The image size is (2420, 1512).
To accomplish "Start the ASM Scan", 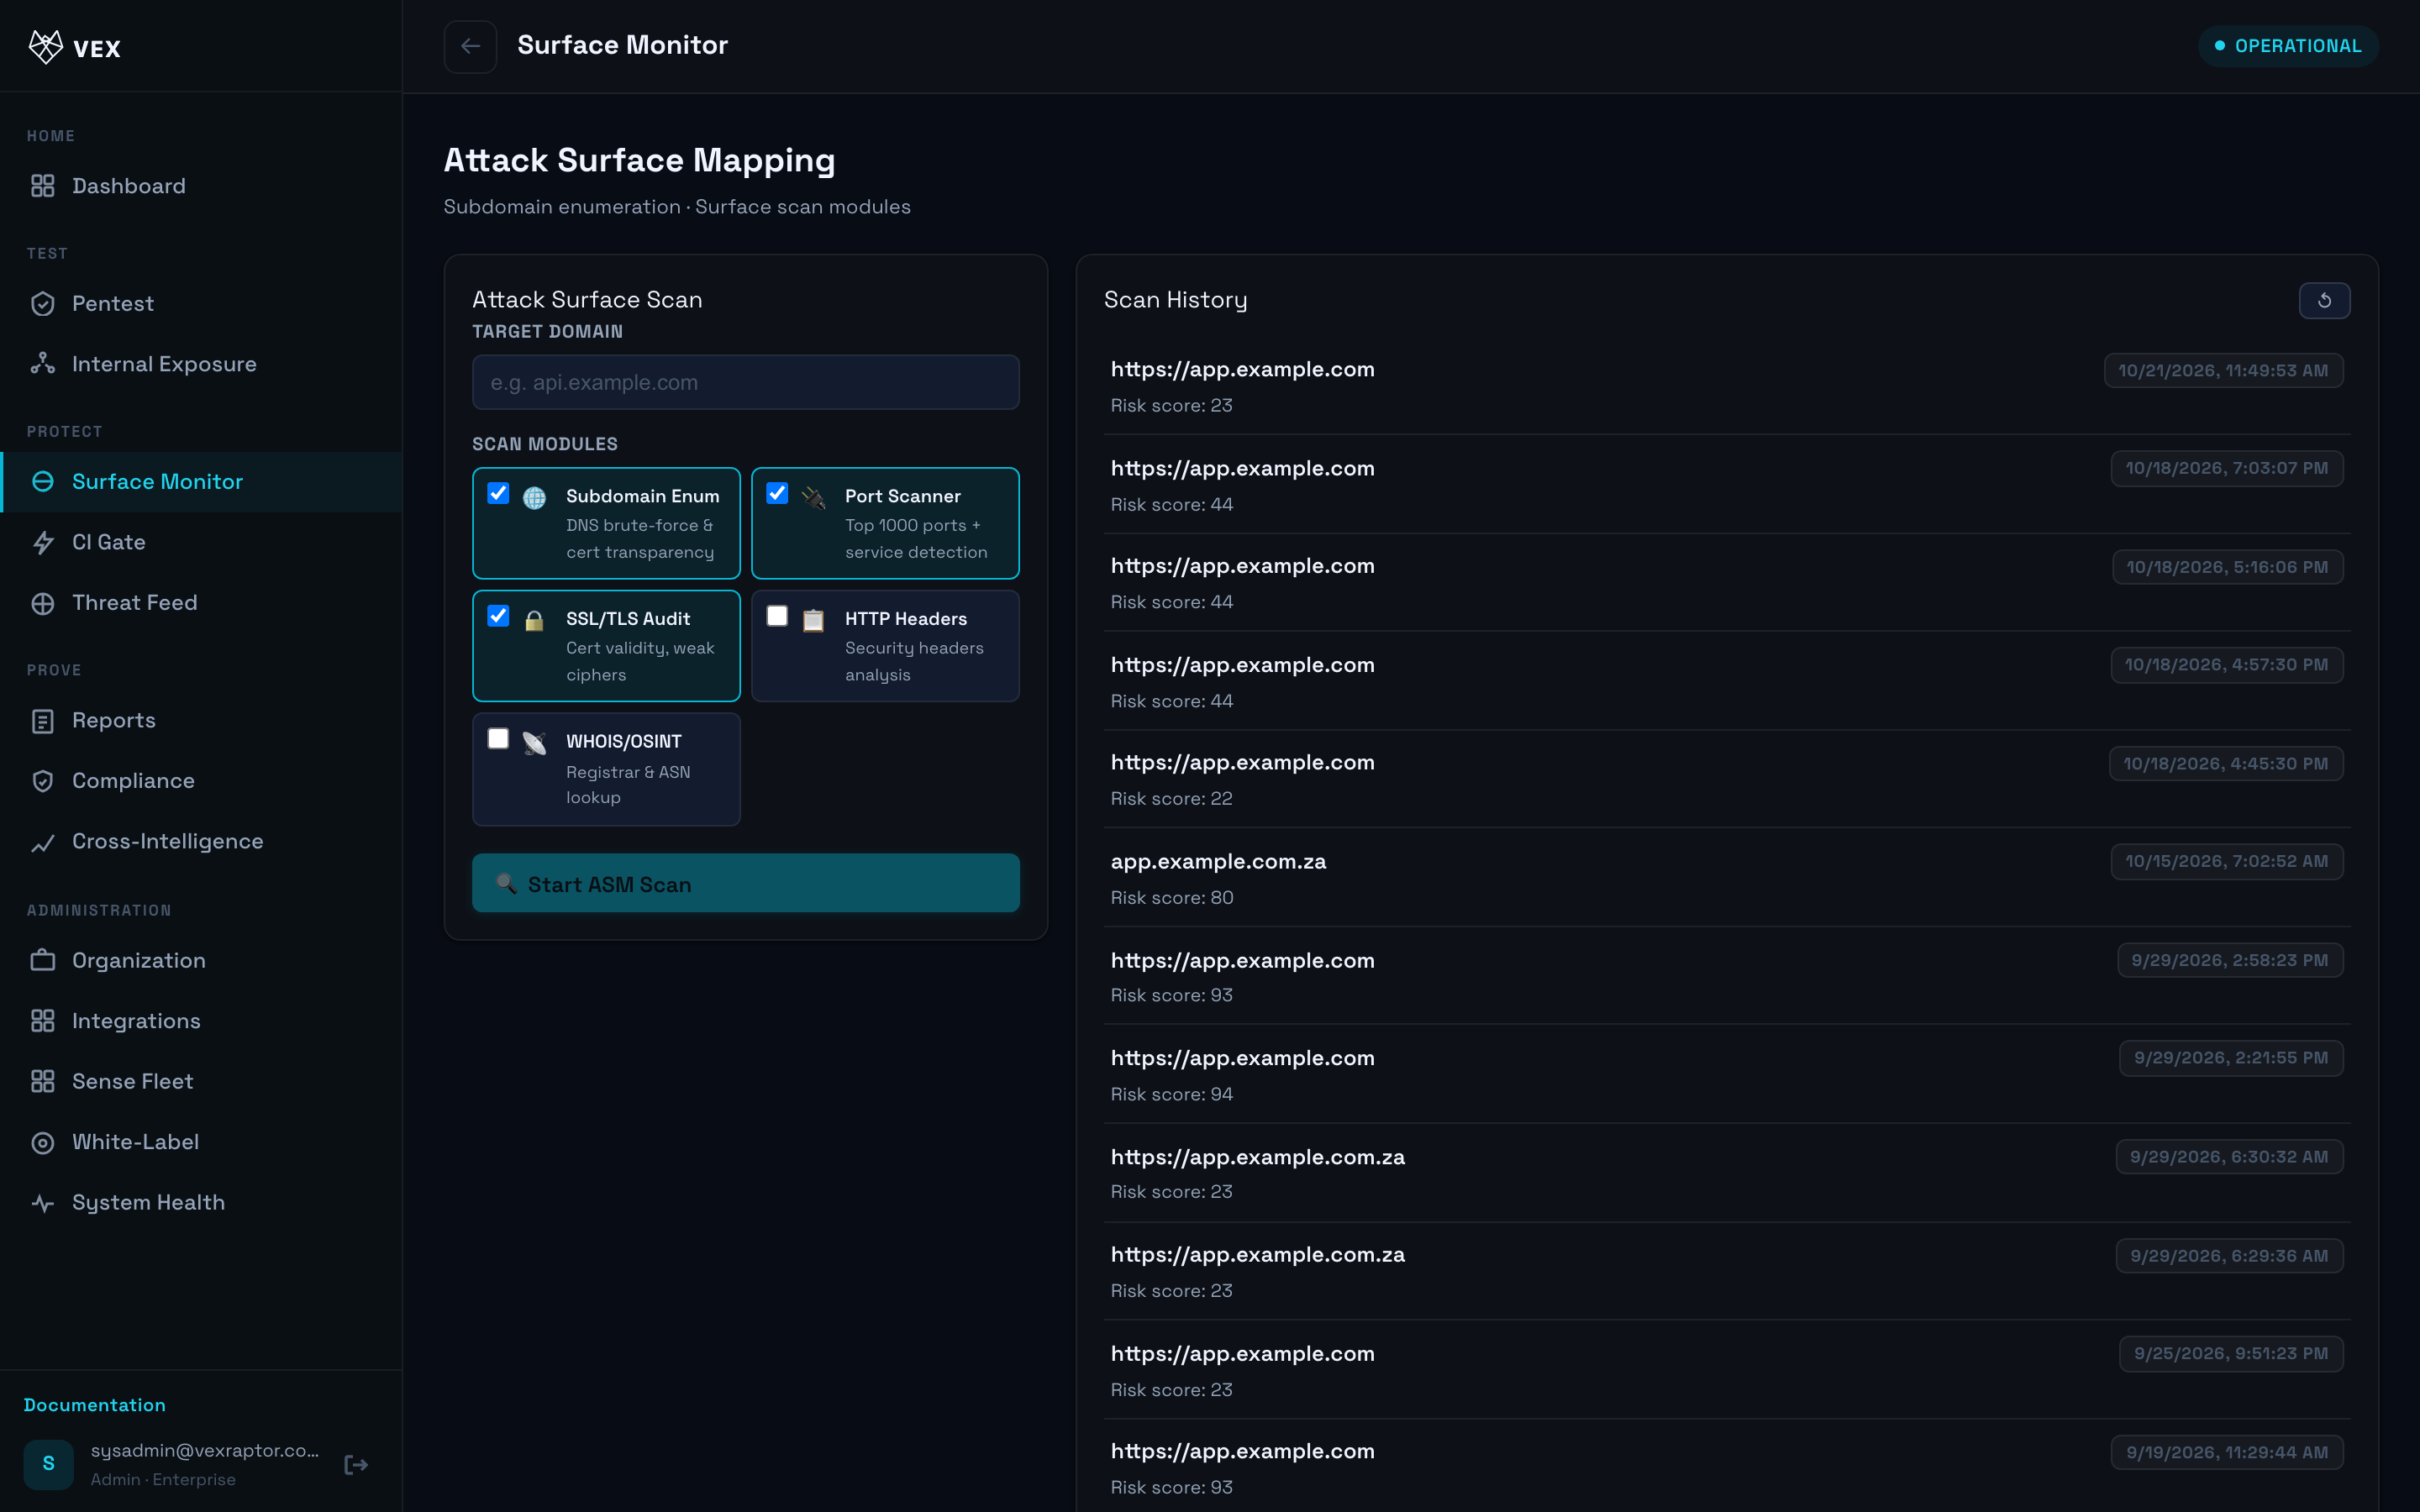I will click(746, 884).
